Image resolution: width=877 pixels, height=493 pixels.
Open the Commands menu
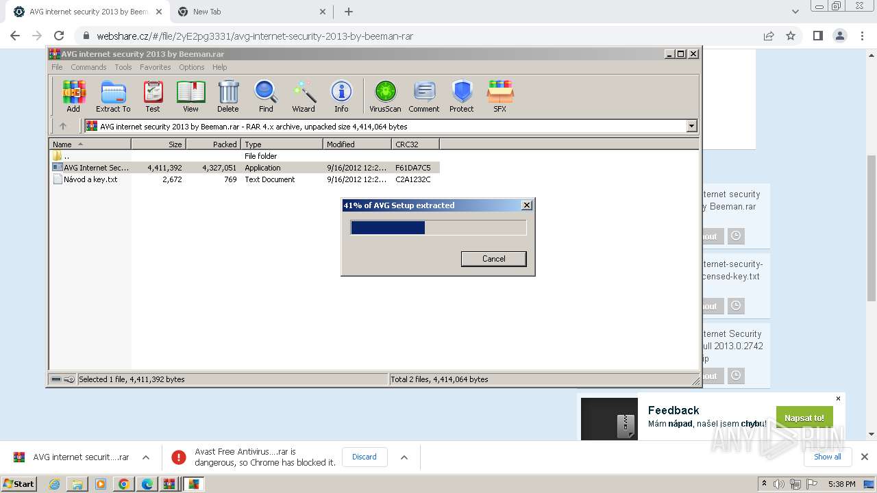click(88, 67)
